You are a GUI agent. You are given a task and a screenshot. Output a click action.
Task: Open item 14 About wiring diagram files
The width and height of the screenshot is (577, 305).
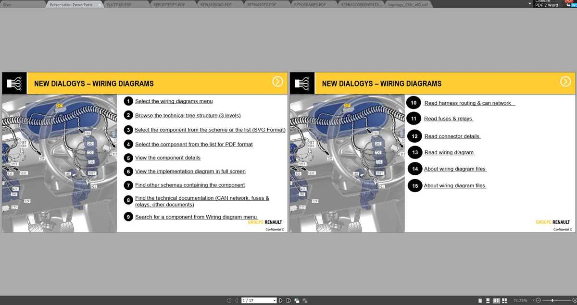click(454, 169)
